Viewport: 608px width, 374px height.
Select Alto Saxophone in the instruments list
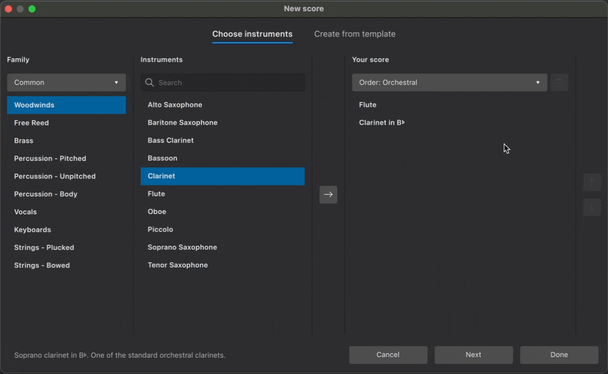[x=175, y=105]
